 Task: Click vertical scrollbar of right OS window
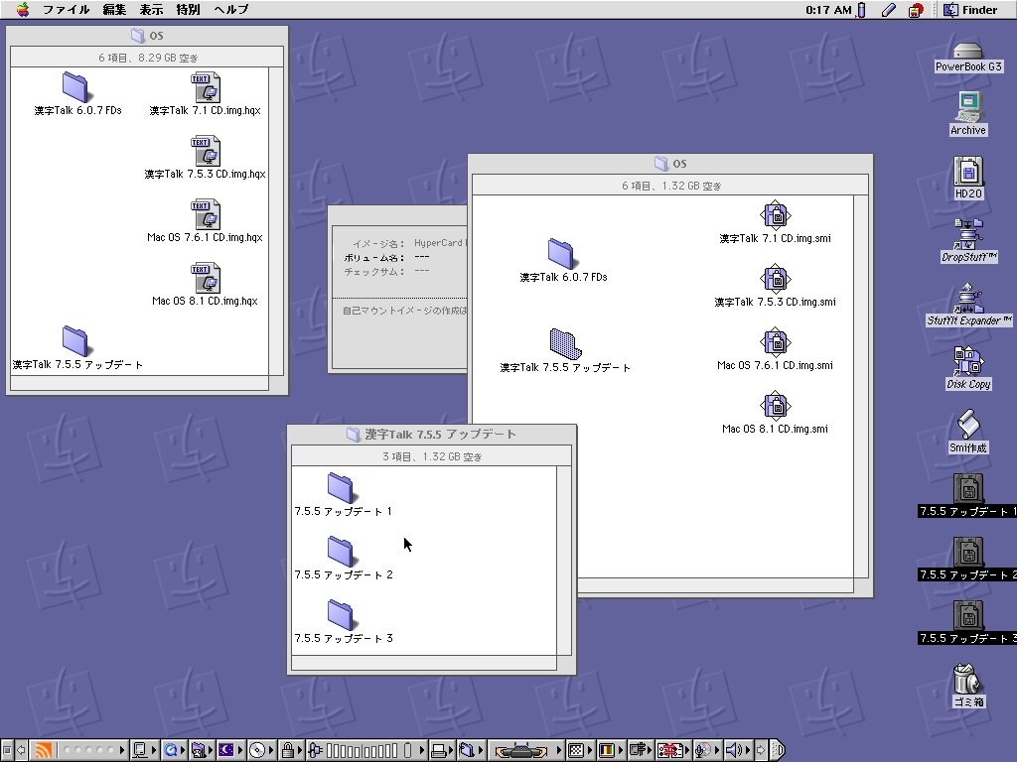click(x=861, y=386)
